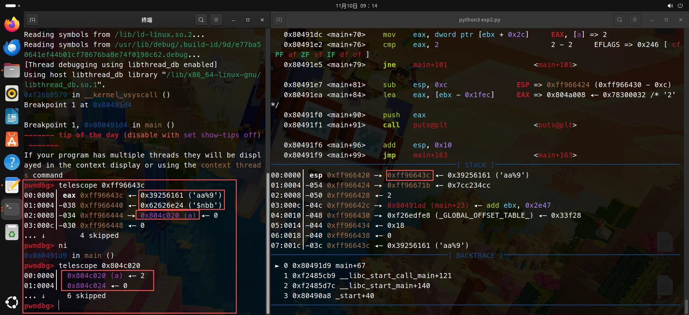The height and width of the screenshot is (315, 689).
Task: Open the Files manager in dock
Action: (12, 70)
